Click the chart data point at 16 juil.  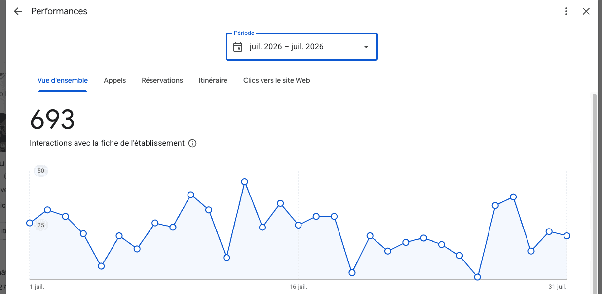coord(299,225)
